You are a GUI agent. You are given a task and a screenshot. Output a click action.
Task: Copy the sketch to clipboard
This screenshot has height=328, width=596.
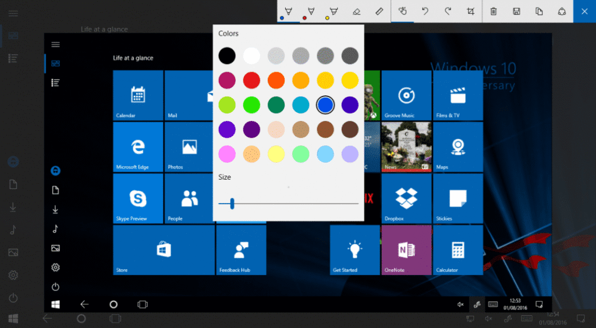coord(539,12)
